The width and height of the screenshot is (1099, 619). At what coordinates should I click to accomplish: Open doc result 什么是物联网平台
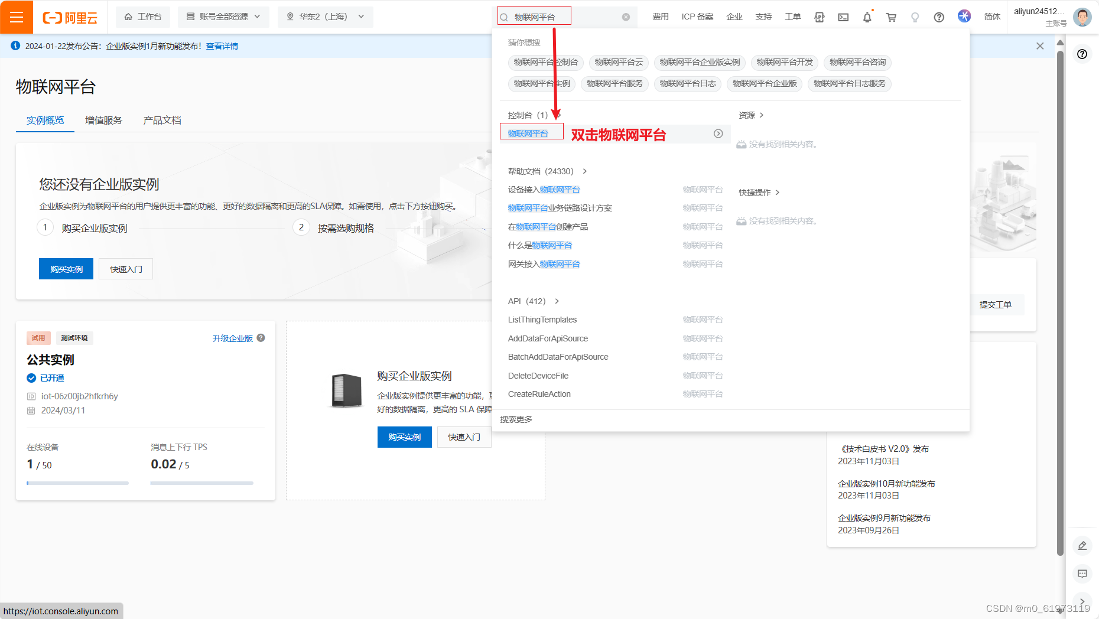click(x=540, y=245)
